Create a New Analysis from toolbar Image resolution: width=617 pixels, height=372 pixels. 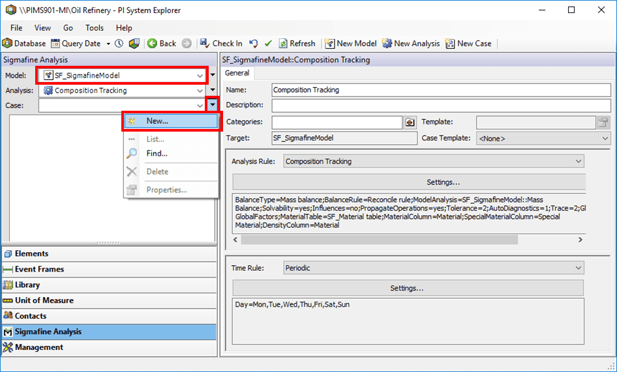(411, 43)
